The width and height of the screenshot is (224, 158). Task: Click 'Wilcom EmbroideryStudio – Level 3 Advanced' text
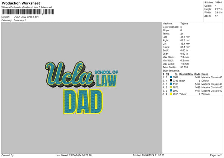pyautogui.click(x=27, y=7)
